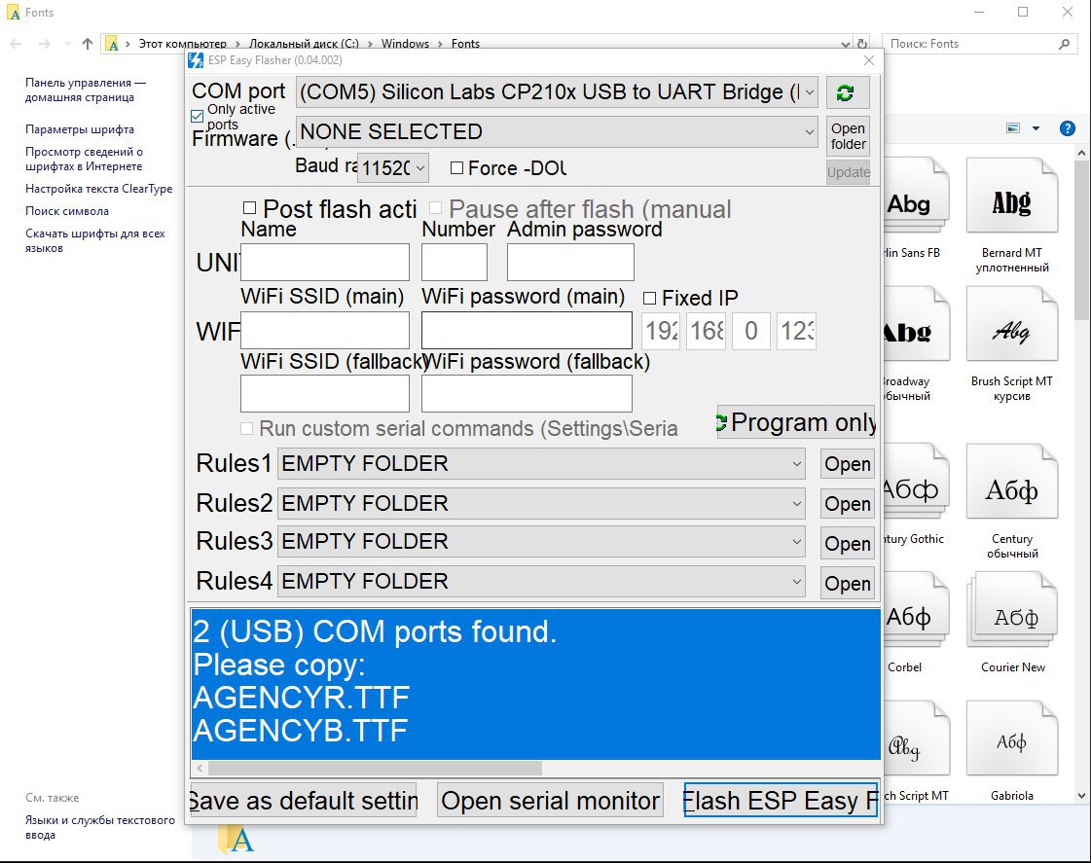The height and width of the screenshot is (863, 1091).
Task: Click the WiFi SSID (fallback) field
Action: point(325,394)
